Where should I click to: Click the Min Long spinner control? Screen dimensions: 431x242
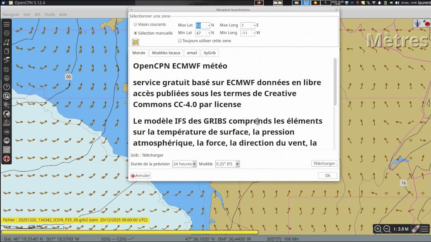pyautogui.click(x=254, y=33)
